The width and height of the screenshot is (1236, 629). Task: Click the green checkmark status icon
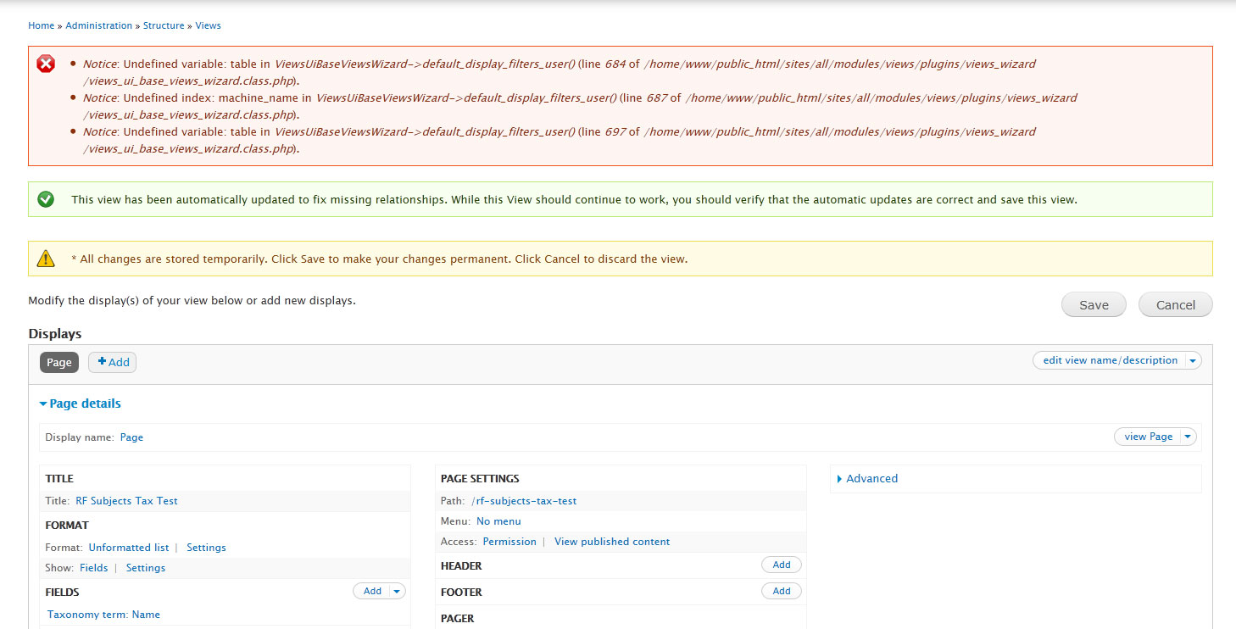pyautogui.click(x=46, y=199)
